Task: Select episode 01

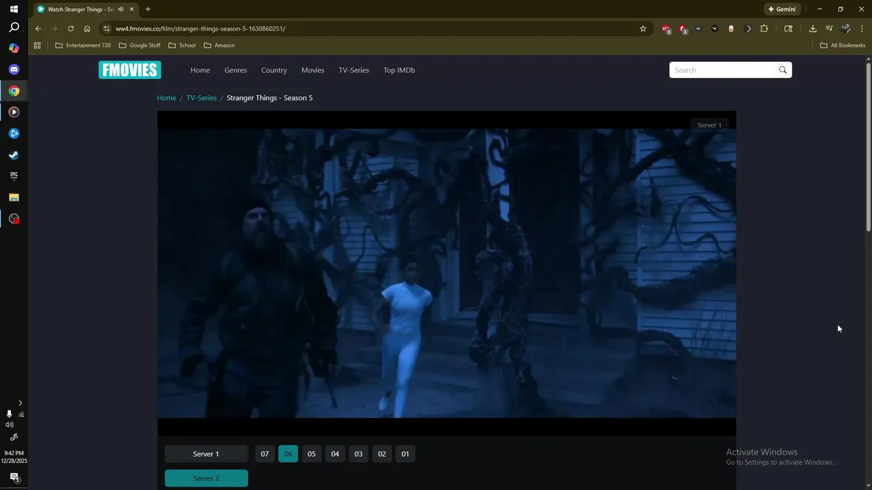Action: [x=405, y=454]
